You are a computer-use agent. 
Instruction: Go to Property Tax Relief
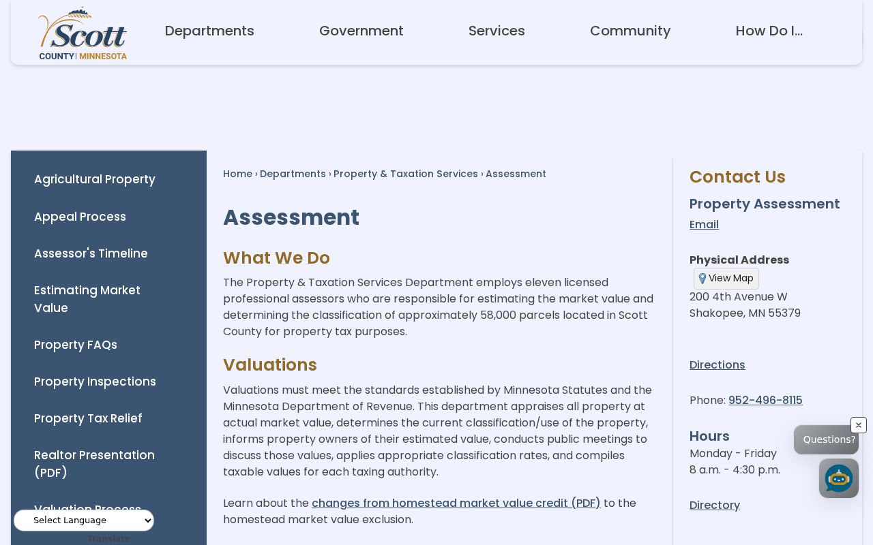88,418
